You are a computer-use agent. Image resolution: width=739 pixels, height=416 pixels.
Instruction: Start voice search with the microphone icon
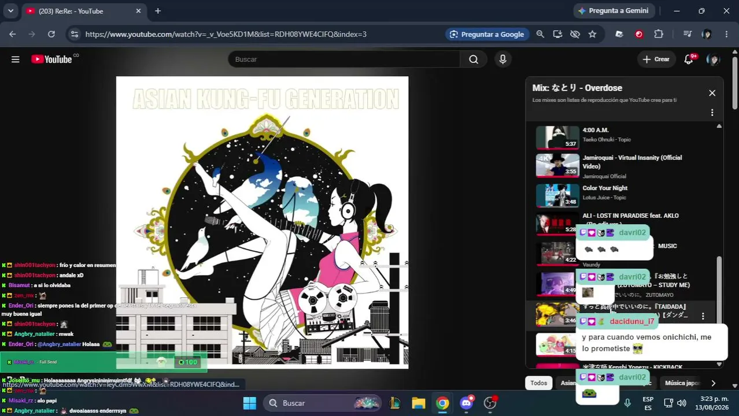502,59
